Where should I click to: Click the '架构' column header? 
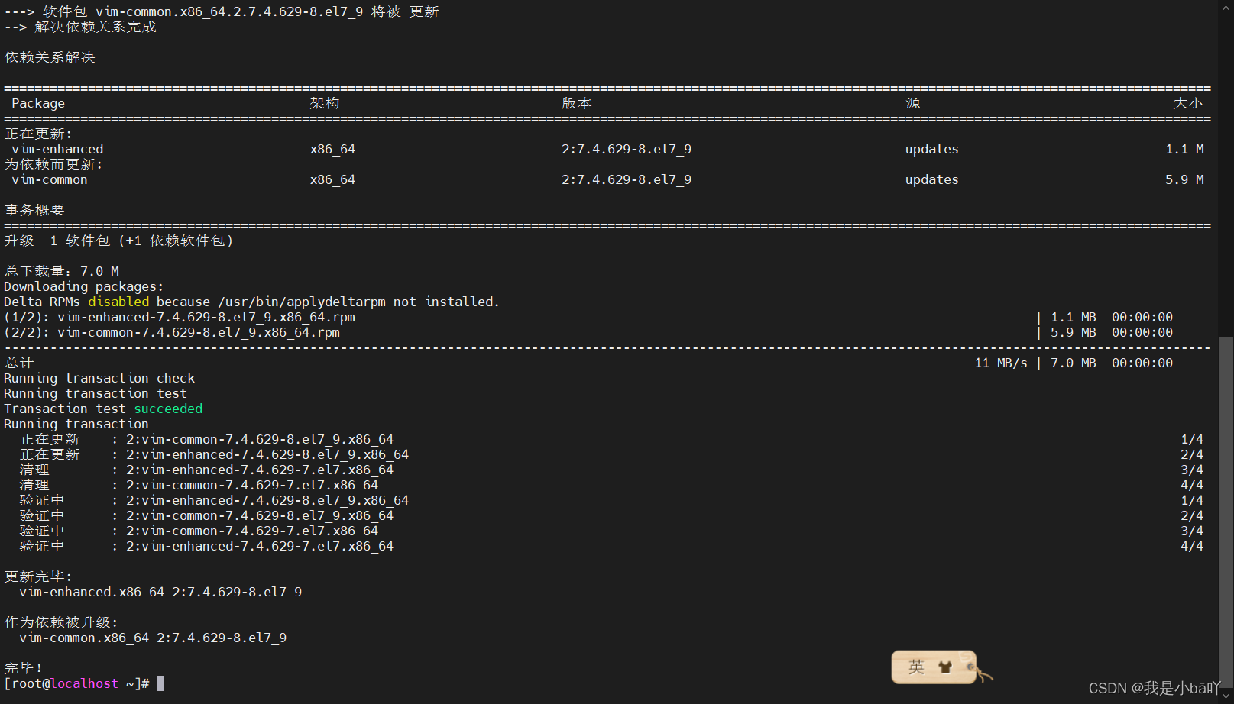click(x=325, y=103)
